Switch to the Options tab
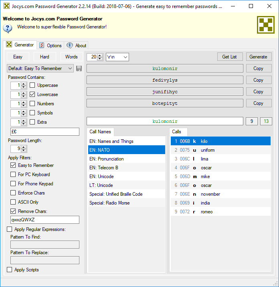Image resolution: width=279 pixels, height=287 pixels. tap(51, 45)
